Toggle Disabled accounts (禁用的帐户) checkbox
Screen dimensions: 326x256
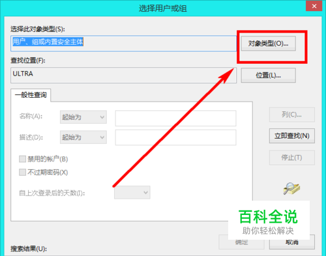[22, 159]
